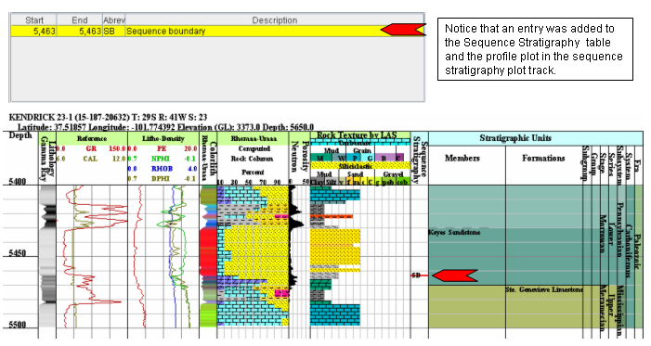The image size is (651, 346).
Task: Click the Rhomaa-Umaa track header
Action: tap(253, 138)
